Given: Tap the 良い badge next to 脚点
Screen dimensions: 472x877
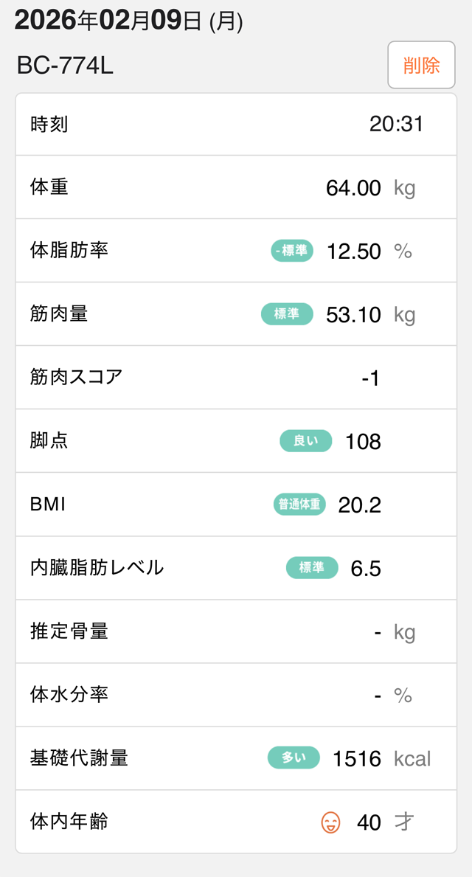Looking at the screenshot, I should tap(305, 441).
